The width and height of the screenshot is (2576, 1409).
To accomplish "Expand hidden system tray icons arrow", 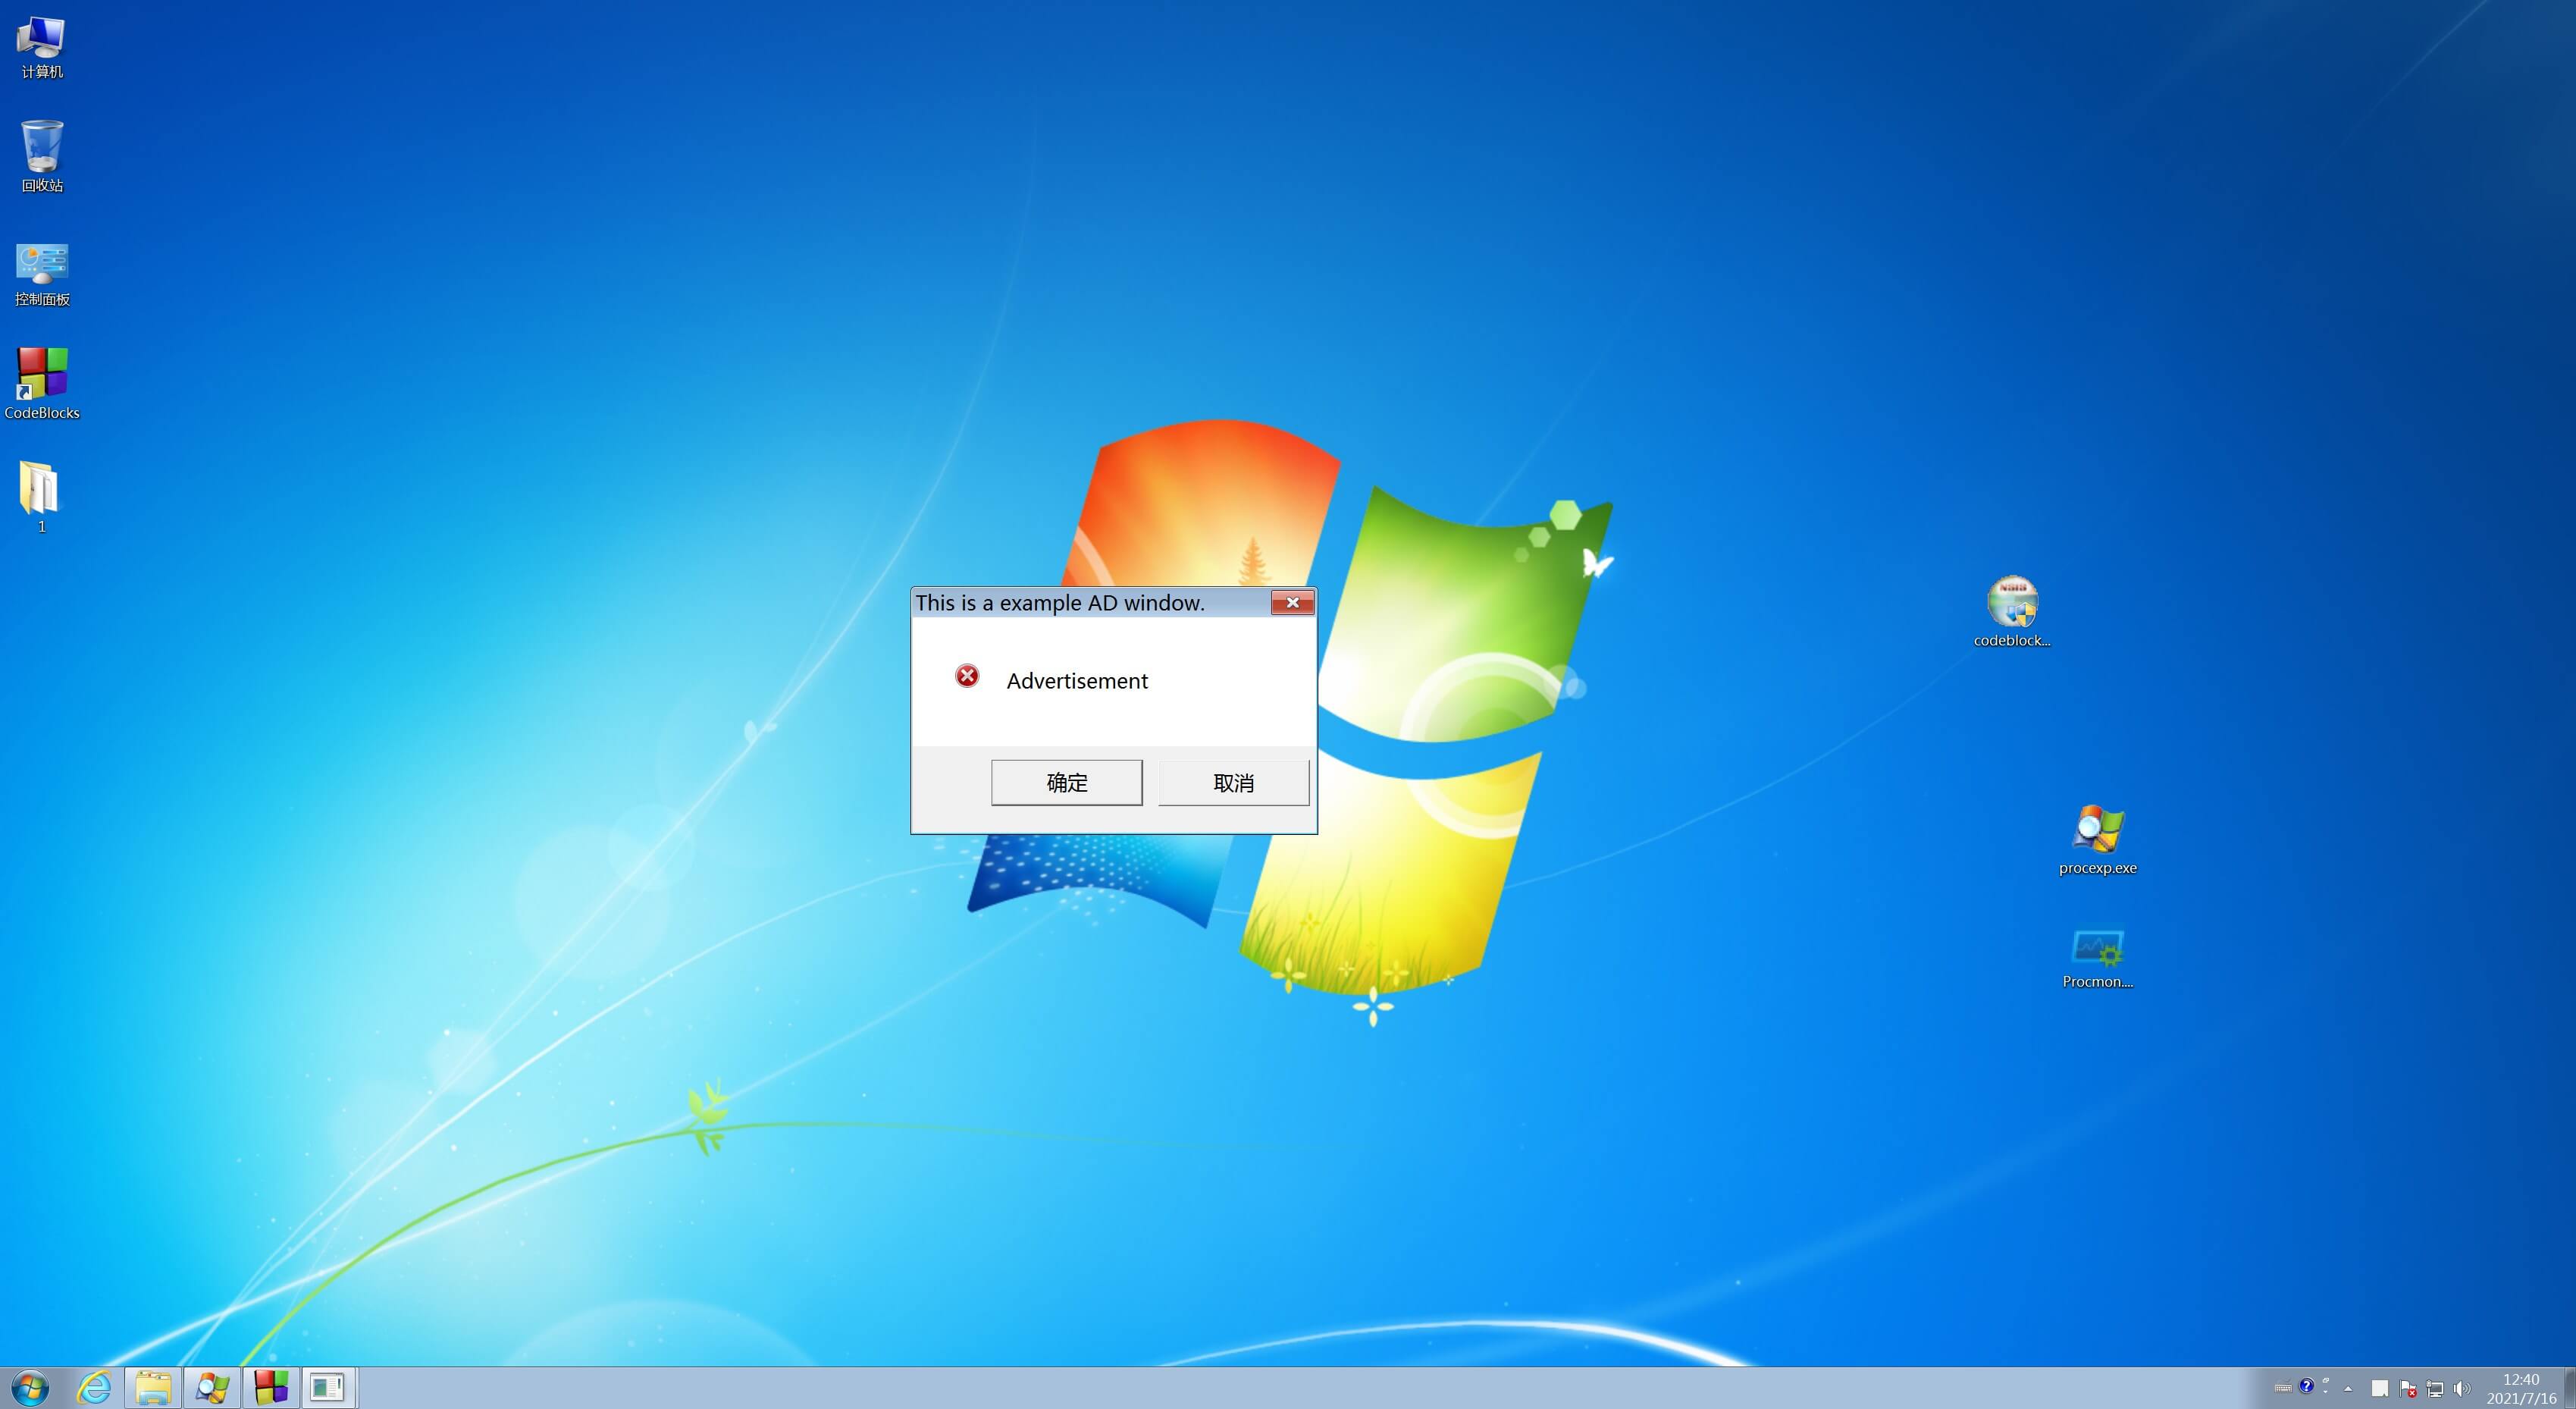I will (2348, 1388).
